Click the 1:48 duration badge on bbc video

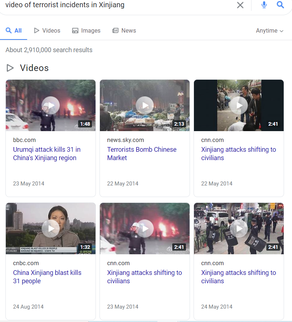pos(85,124)
